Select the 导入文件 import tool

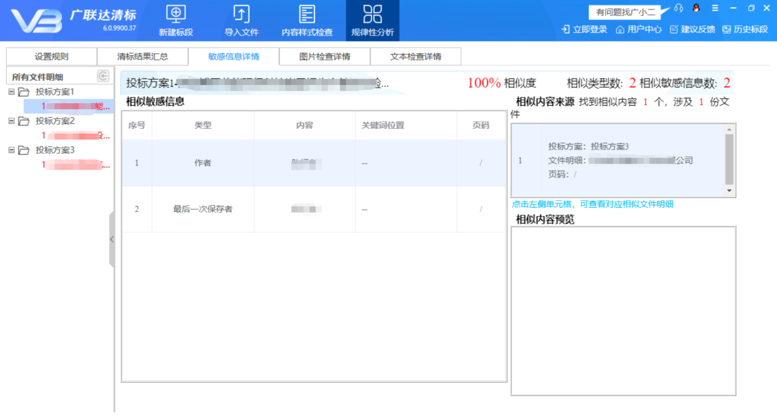coord(240,20)
